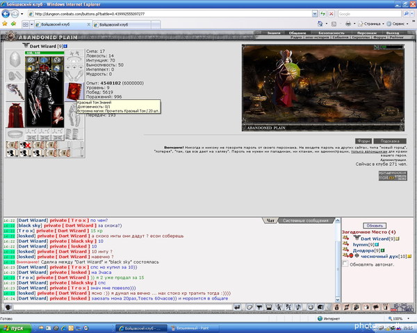Click the IE Home toolbar icon
Image resolution: width=417 pixels, height=333 pixels.
[320, 24]
